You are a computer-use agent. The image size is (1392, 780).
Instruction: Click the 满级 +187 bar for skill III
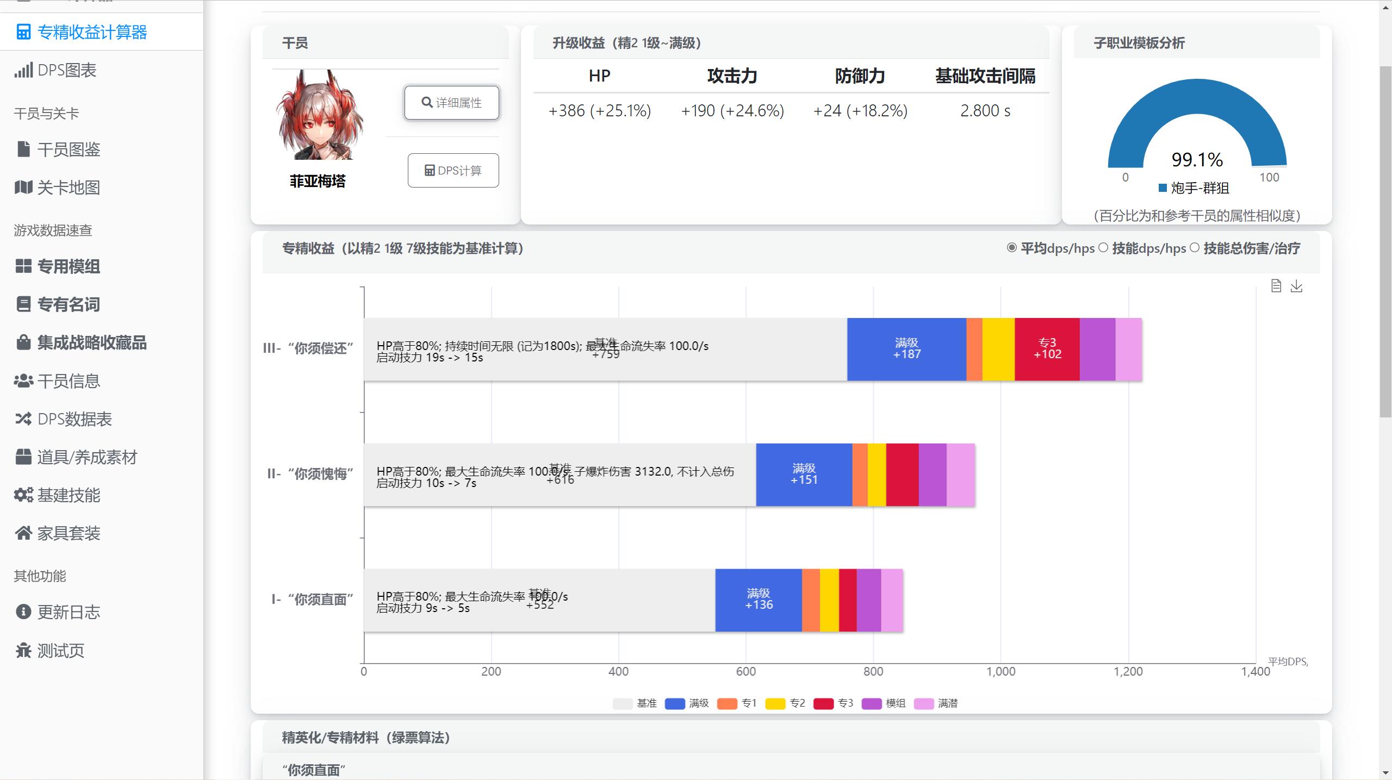[906, 349]
